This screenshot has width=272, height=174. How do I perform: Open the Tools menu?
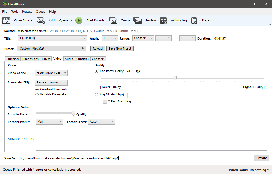click(14, 12)
